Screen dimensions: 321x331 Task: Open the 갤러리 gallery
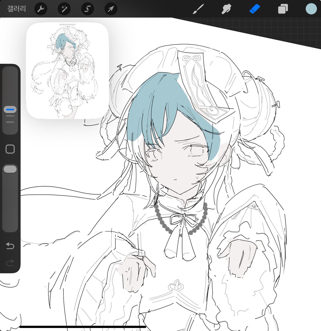[x=17, y=9]
